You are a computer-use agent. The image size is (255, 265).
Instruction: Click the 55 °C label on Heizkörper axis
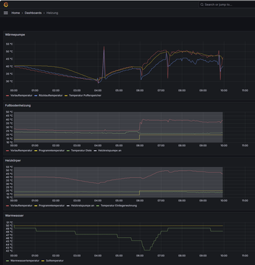pyautogui.click(x=9, y=167)
